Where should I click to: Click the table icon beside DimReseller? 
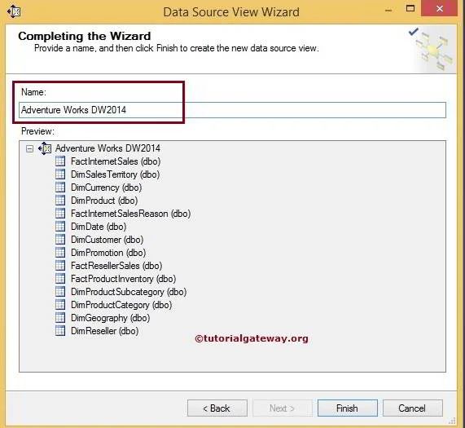[60, 331]
